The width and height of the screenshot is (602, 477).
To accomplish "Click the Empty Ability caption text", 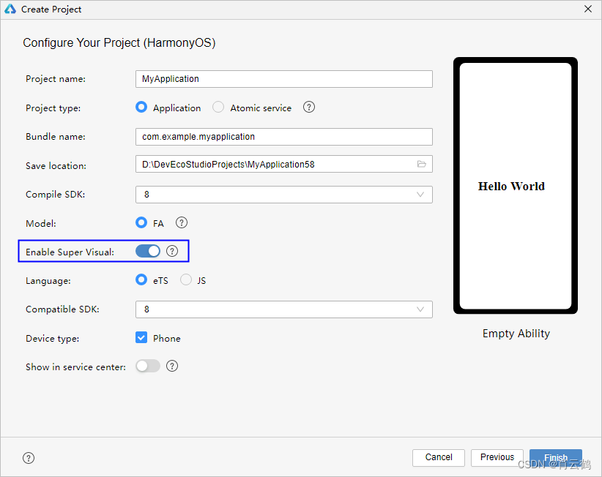I will tap(516, 334).
